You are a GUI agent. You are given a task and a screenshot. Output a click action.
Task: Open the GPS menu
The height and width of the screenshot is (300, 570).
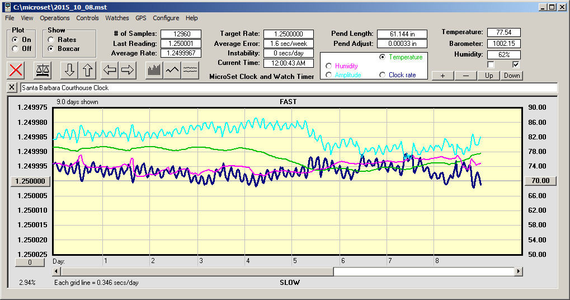pyautogui.click(x=141, y=18)
